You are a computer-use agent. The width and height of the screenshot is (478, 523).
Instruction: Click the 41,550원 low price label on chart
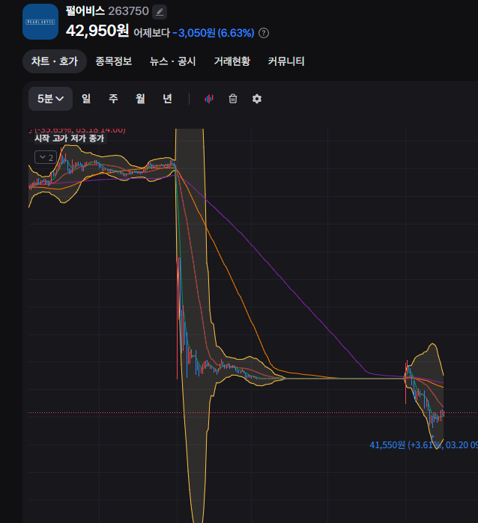[423, 445]
